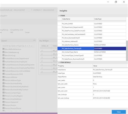
Task: Click the Items list vertical scrollbar
Action: coord(127,51)
